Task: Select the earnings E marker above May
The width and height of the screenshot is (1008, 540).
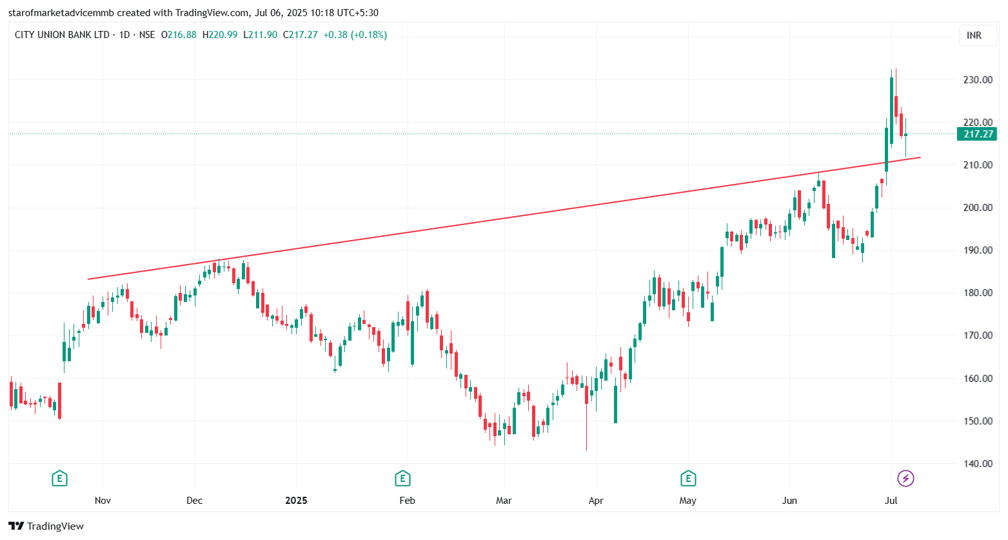Action: coord(688,479)
